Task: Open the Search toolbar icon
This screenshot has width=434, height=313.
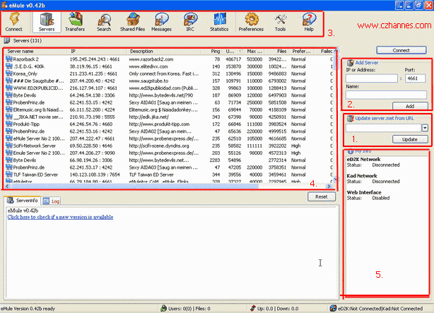Action: coord(104,21)
